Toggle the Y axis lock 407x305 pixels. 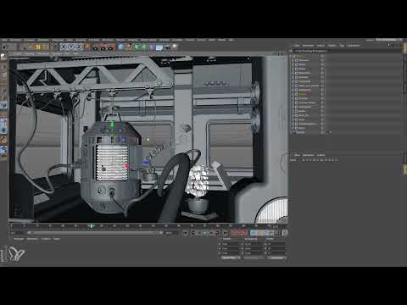(71, 47)
